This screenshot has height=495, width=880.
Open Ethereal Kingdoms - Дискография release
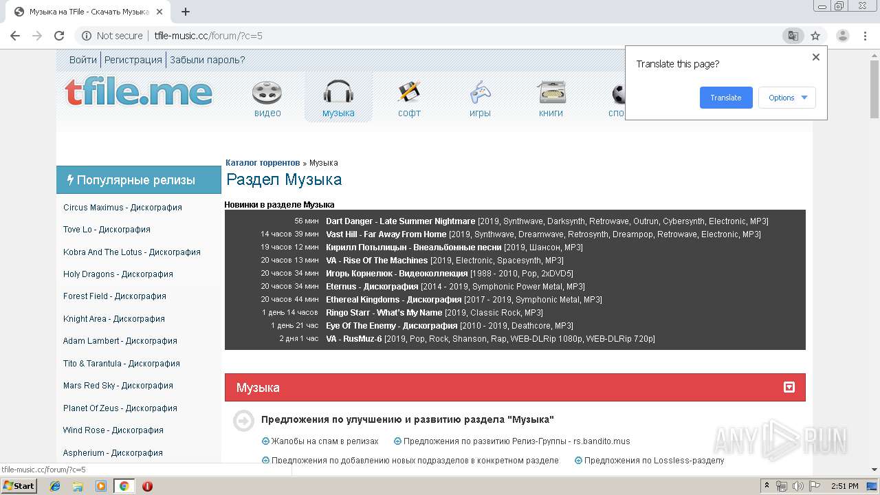[394, 300]
